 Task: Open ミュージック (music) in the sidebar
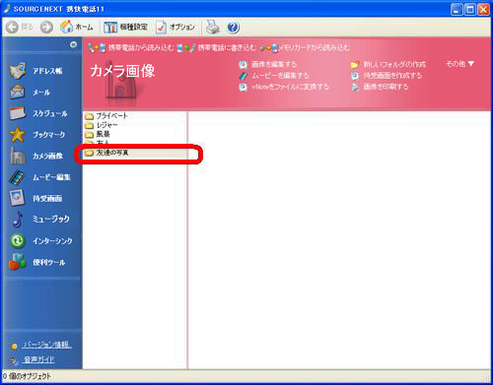[40, 220]
